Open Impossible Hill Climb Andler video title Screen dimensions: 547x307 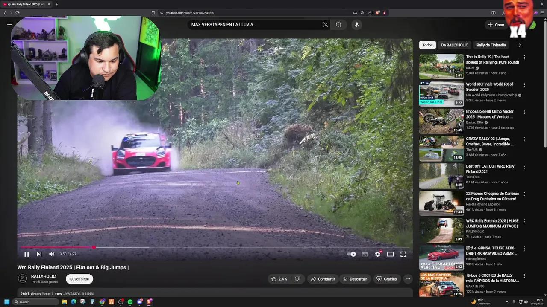(490, 114)
